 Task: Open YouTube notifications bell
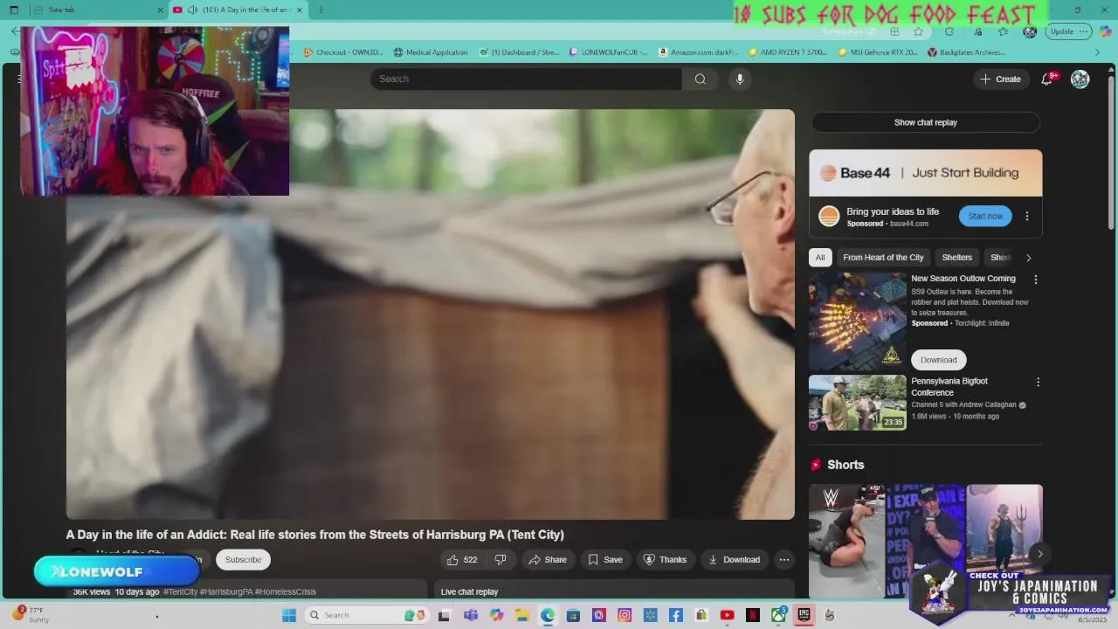tap(1046, 79)
